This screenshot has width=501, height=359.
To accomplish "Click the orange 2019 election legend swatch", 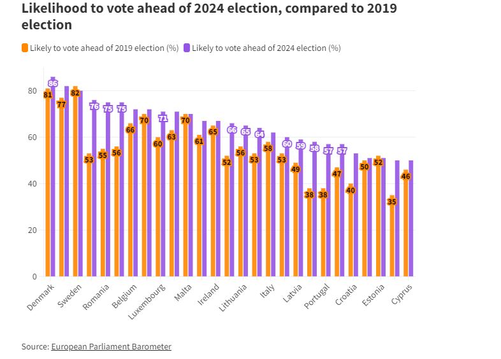I will point(25,48).
